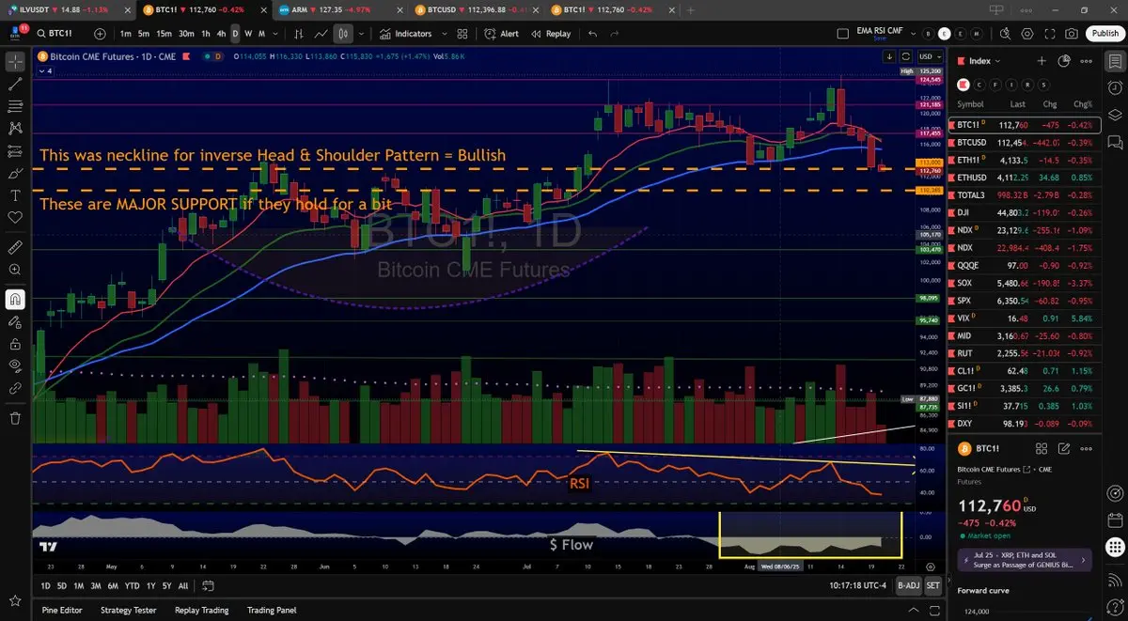Hide all drawings with eye icon
The image size is (1128, 621).
[15, 365]
